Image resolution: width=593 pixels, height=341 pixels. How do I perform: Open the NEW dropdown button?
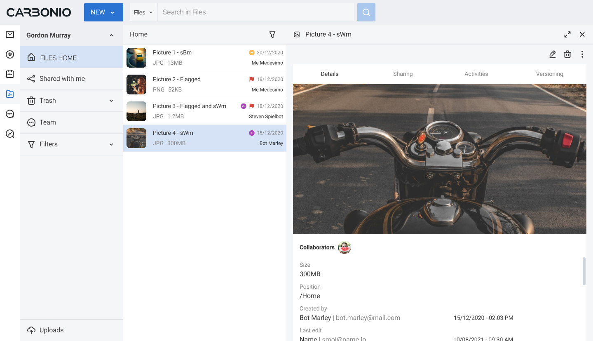(x=103, y=12)
